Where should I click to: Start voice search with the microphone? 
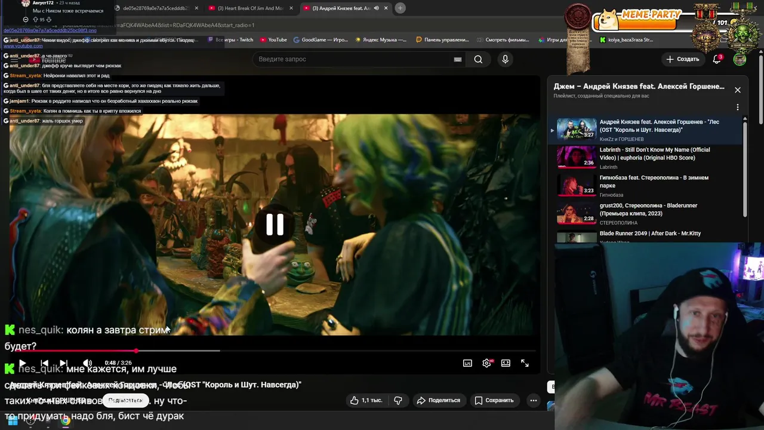coord(505,59)
